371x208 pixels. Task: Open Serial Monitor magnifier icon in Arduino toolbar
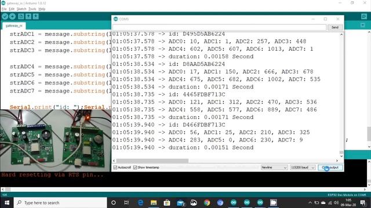(x=364, y=16)
